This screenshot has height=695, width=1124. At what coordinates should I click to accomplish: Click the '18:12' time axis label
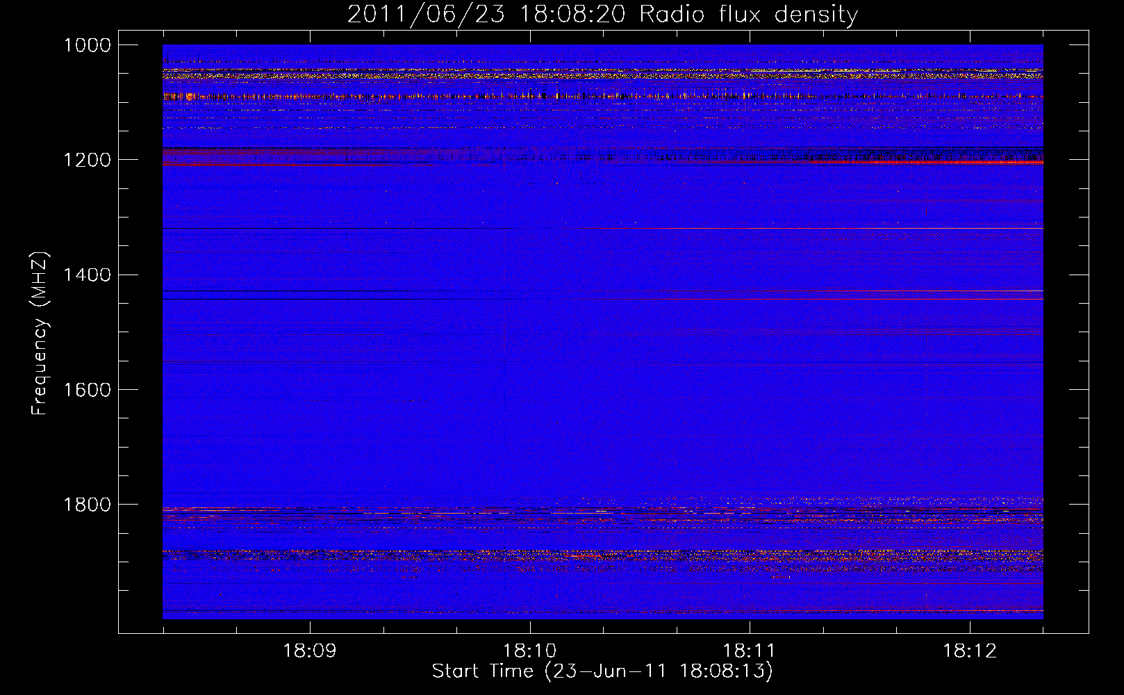click(x=970, y=651)
